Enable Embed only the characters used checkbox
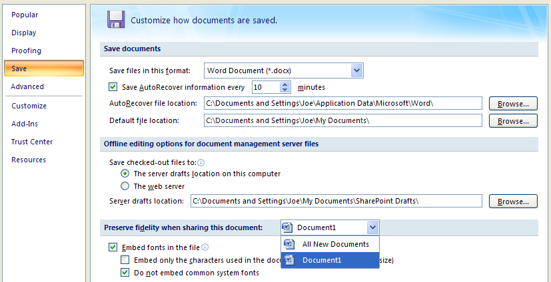 (x=125, y=260)
